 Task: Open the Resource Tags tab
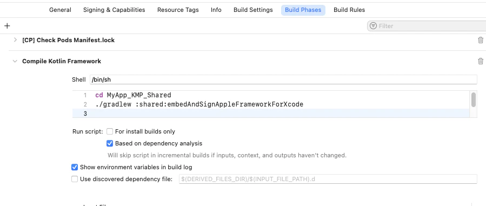coord(178,10)
